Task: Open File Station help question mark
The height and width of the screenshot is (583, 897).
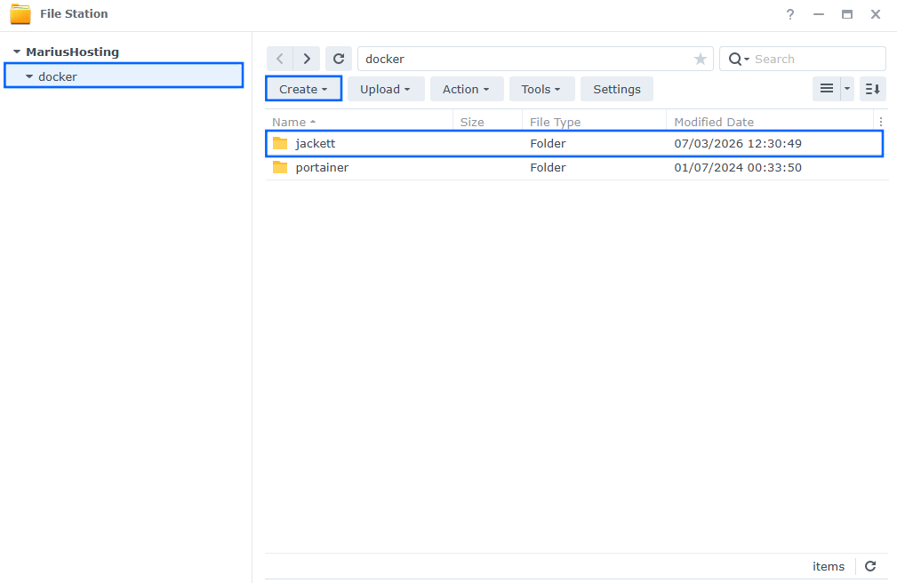Action: click(x=790, y=14)
